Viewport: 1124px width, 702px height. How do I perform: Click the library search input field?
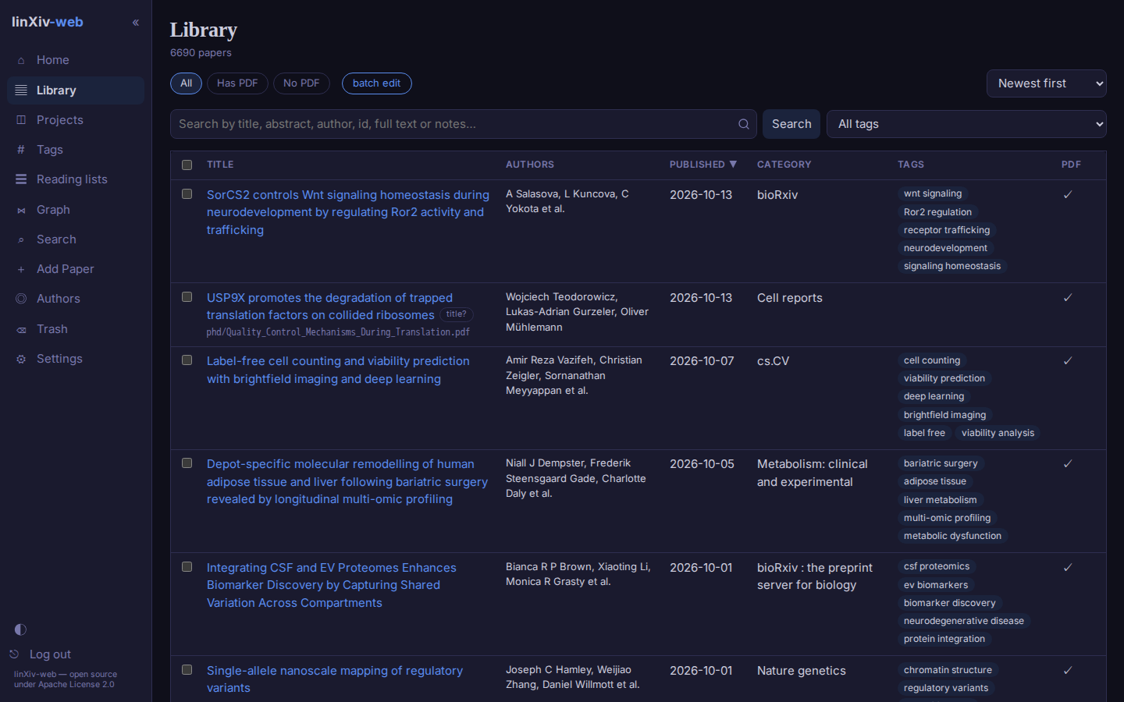[464, 124]
